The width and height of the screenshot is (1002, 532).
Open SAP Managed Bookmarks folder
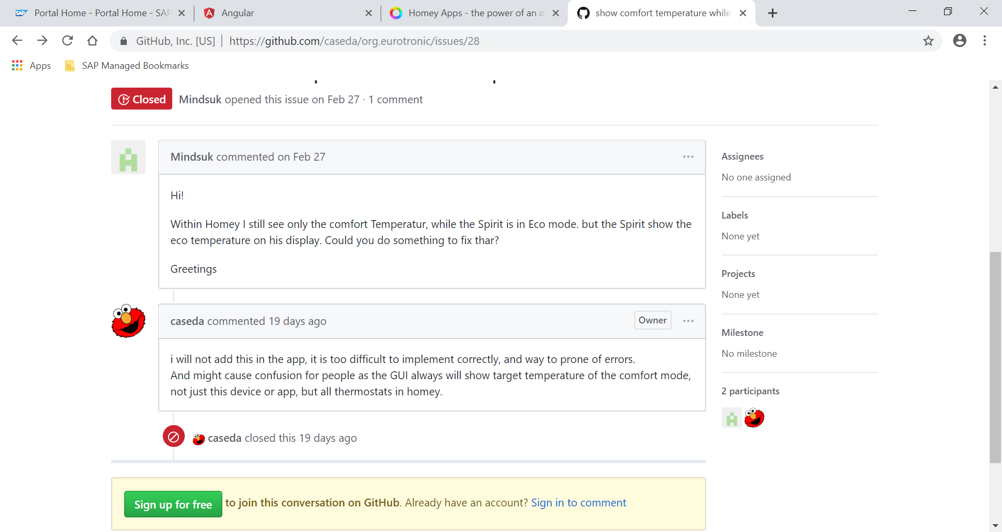[127, 66]
